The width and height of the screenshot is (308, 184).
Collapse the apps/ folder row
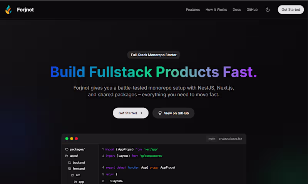pos(72,156)
